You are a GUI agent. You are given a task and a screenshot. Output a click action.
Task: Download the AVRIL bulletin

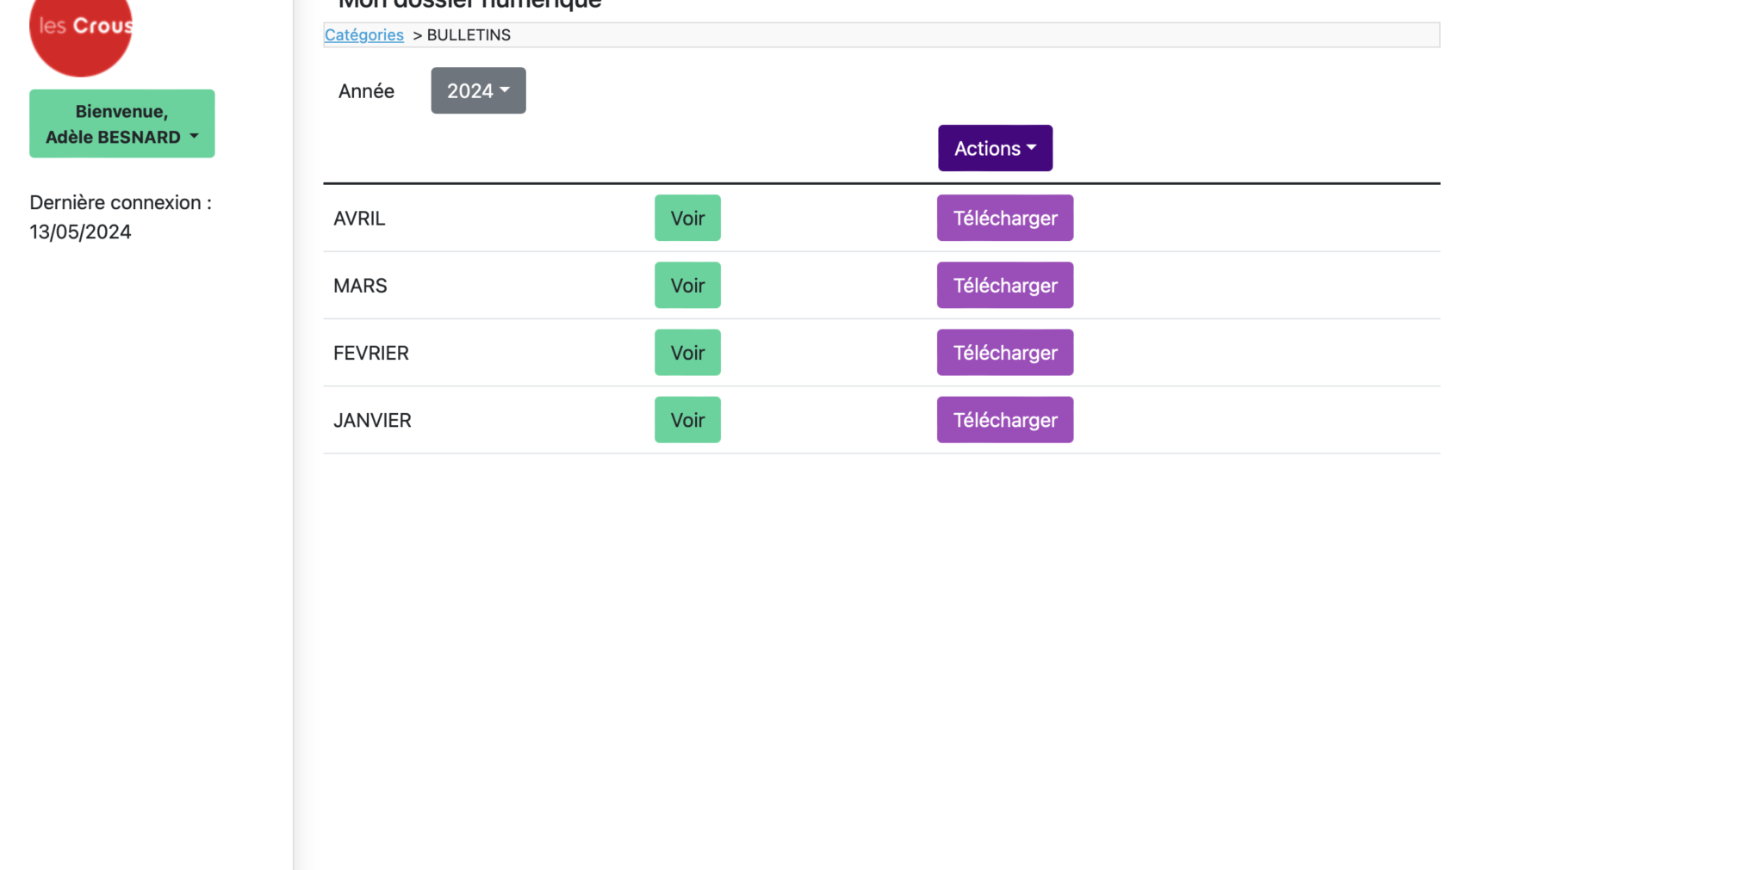(x=1004, y=219)
